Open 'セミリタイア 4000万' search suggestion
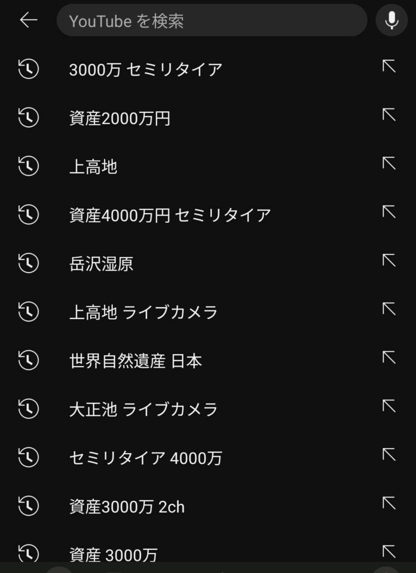Viewport: 416px width, 573px height. (x=145, y=458)
